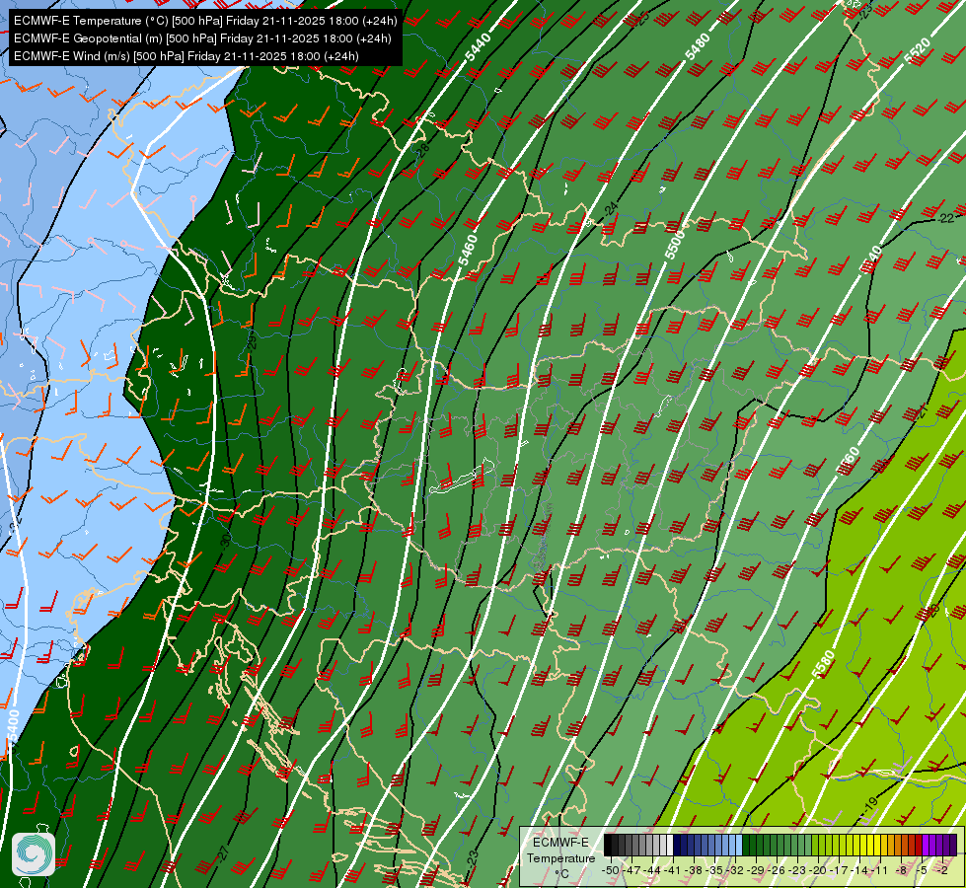The image size is (966, 888).
Task: Click the Temperature 500 hPa title line
Action: coord(205,21)
